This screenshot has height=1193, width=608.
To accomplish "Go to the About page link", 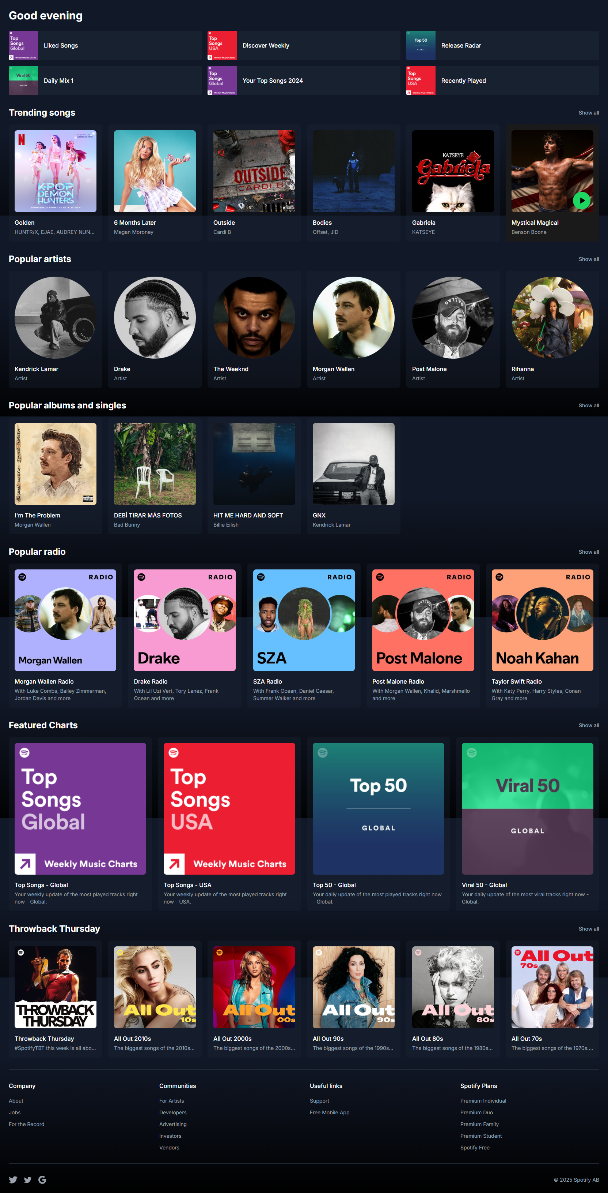I will click(x=16, y=1101).
